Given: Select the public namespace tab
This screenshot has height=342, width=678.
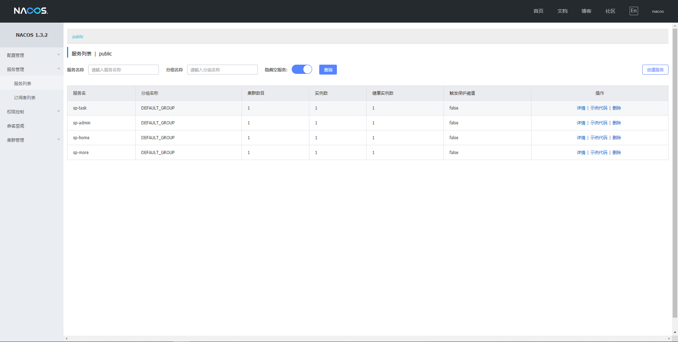Looking at the screenshot, I should pyautogui.click(x=78, y=36).
